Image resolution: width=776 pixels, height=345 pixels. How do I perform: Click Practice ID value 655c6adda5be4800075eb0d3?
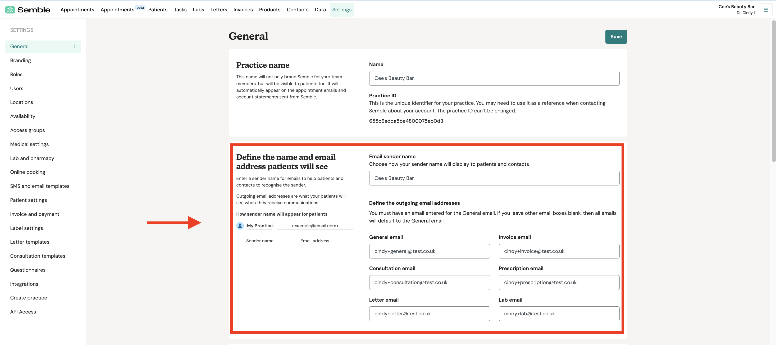(406, 121)
